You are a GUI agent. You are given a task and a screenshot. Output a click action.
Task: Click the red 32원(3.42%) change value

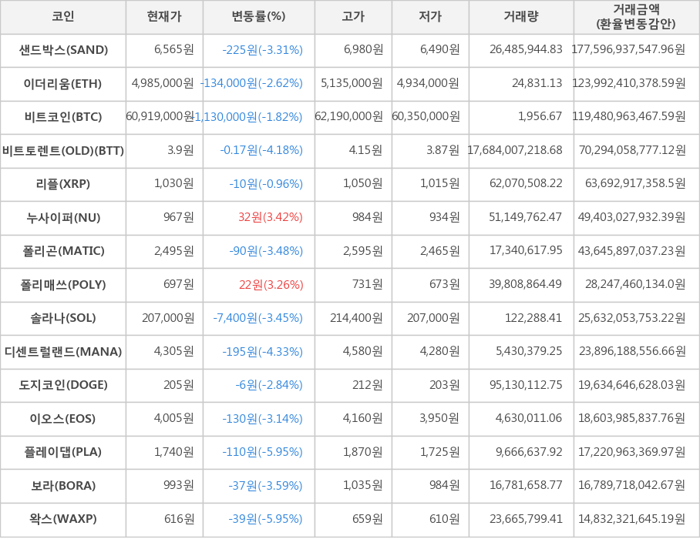point(271,218)
